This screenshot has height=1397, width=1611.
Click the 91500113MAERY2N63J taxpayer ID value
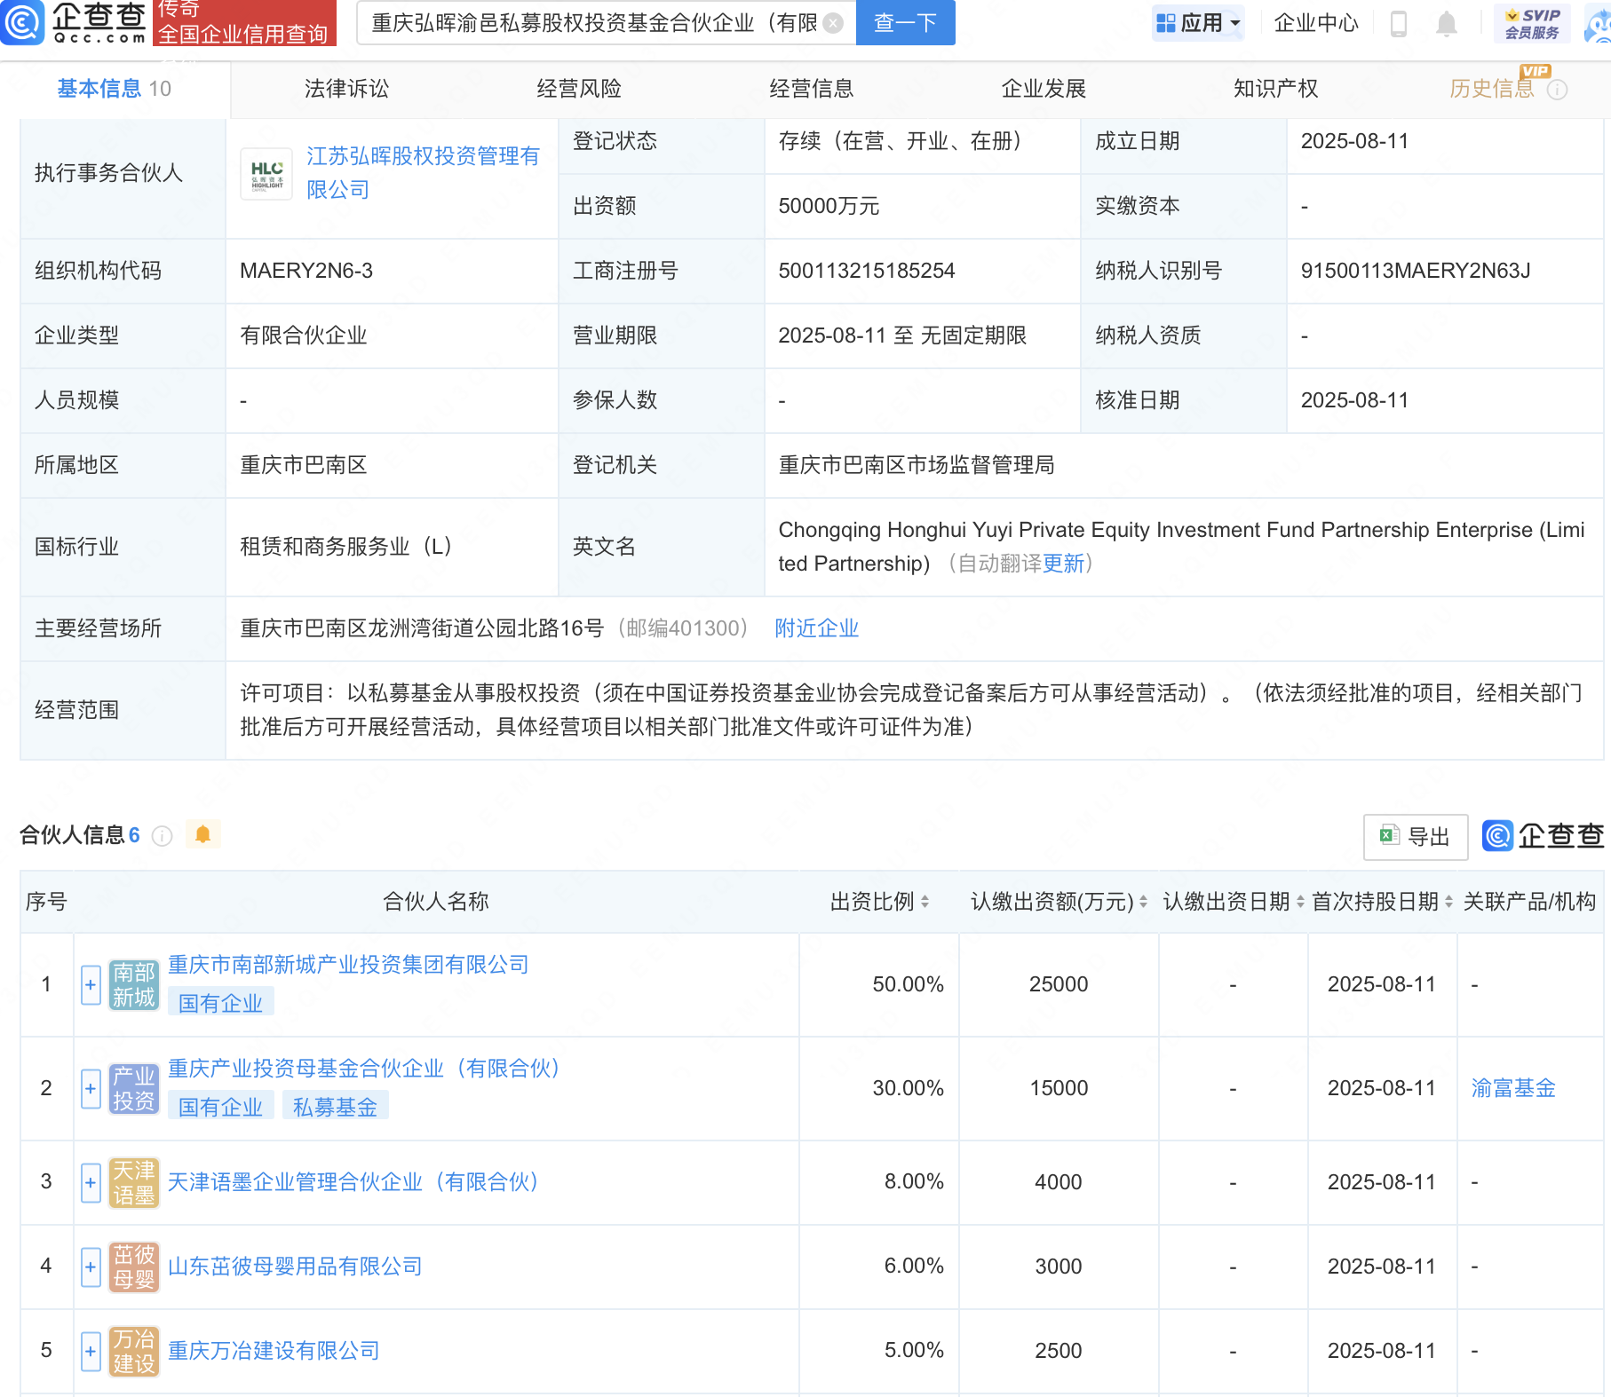[1416, 271]
